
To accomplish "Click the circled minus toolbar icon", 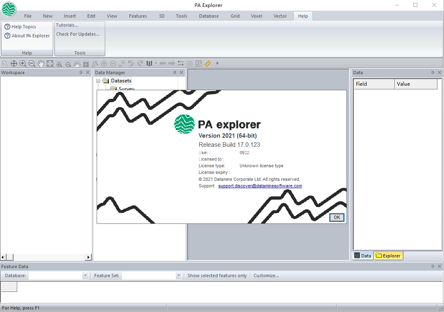I will (x=113, y=64).
